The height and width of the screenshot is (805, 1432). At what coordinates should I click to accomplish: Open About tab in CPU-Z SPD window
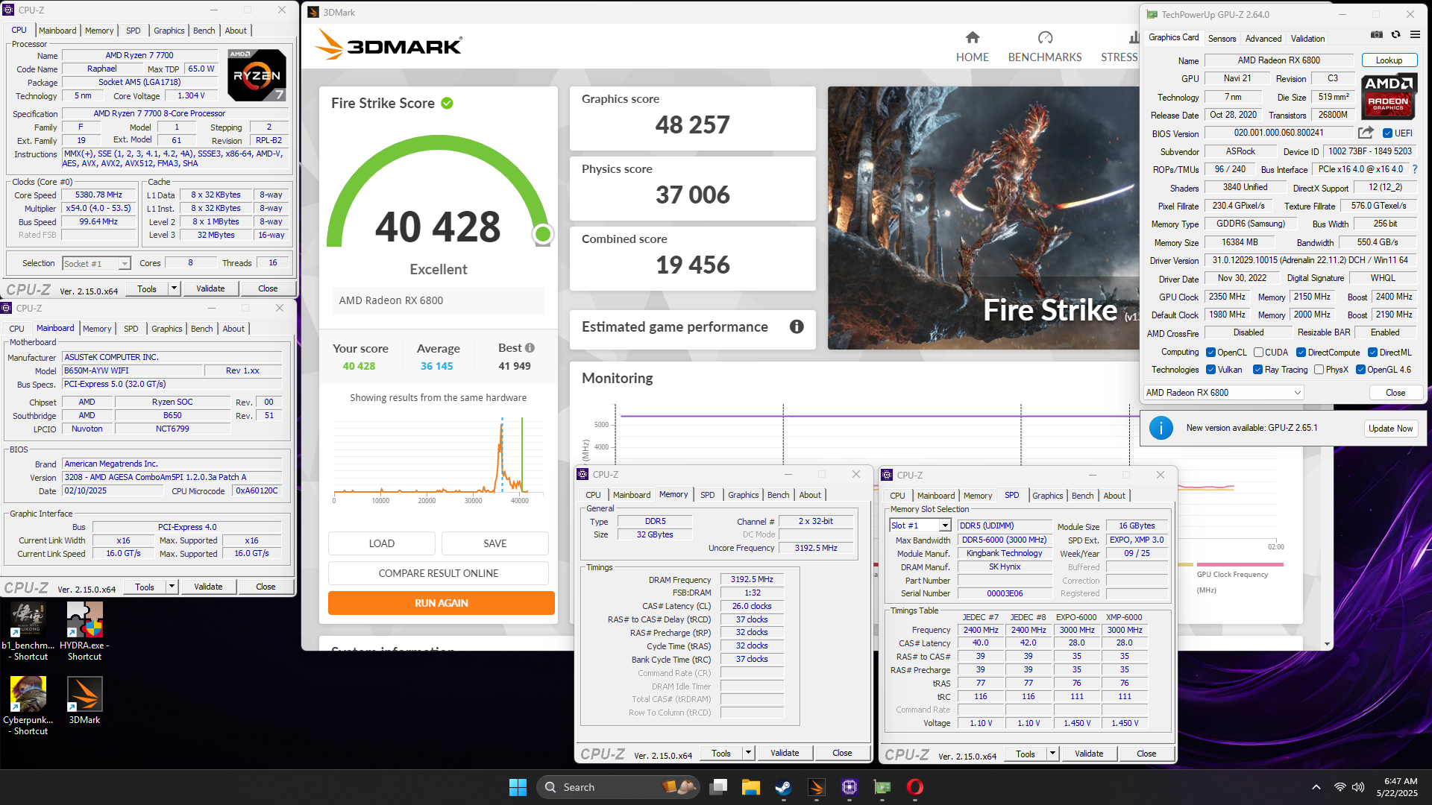1114,496
